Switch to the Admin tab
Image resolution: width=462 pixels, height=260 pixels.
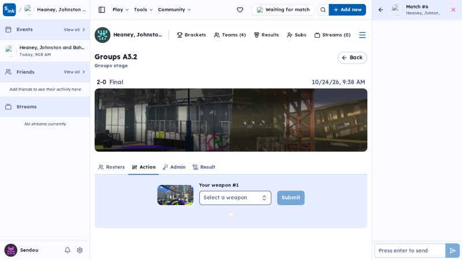pyautogui.click(x=174, y=167)
